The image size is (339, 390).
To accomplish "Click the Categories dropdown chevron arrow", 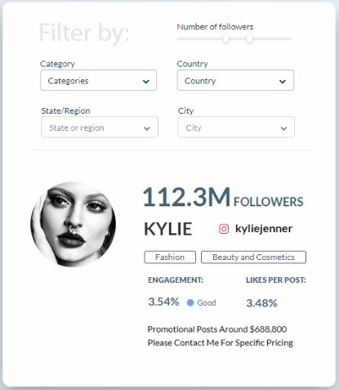I will (146, 81).
